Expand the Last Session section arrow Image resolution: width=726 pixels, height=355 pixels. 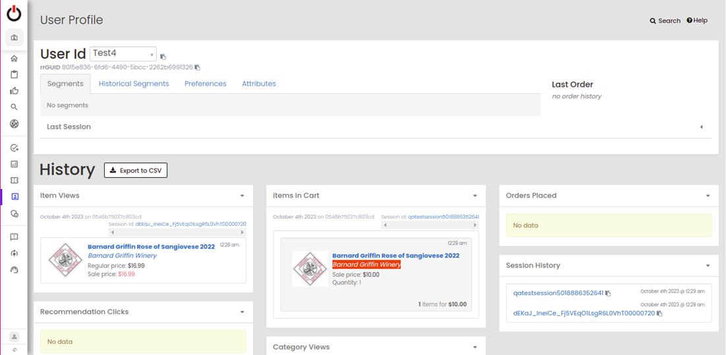click(701, 127)
